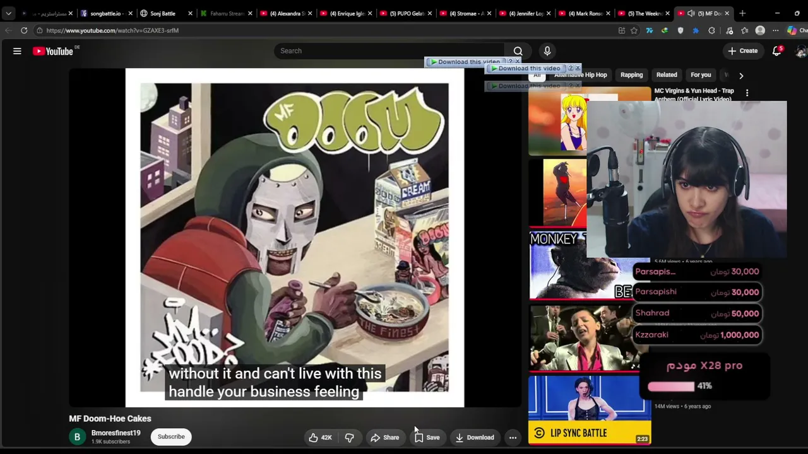Open the browser favorites list
This screenshot has width=808, height=454.
click(745, 30)
